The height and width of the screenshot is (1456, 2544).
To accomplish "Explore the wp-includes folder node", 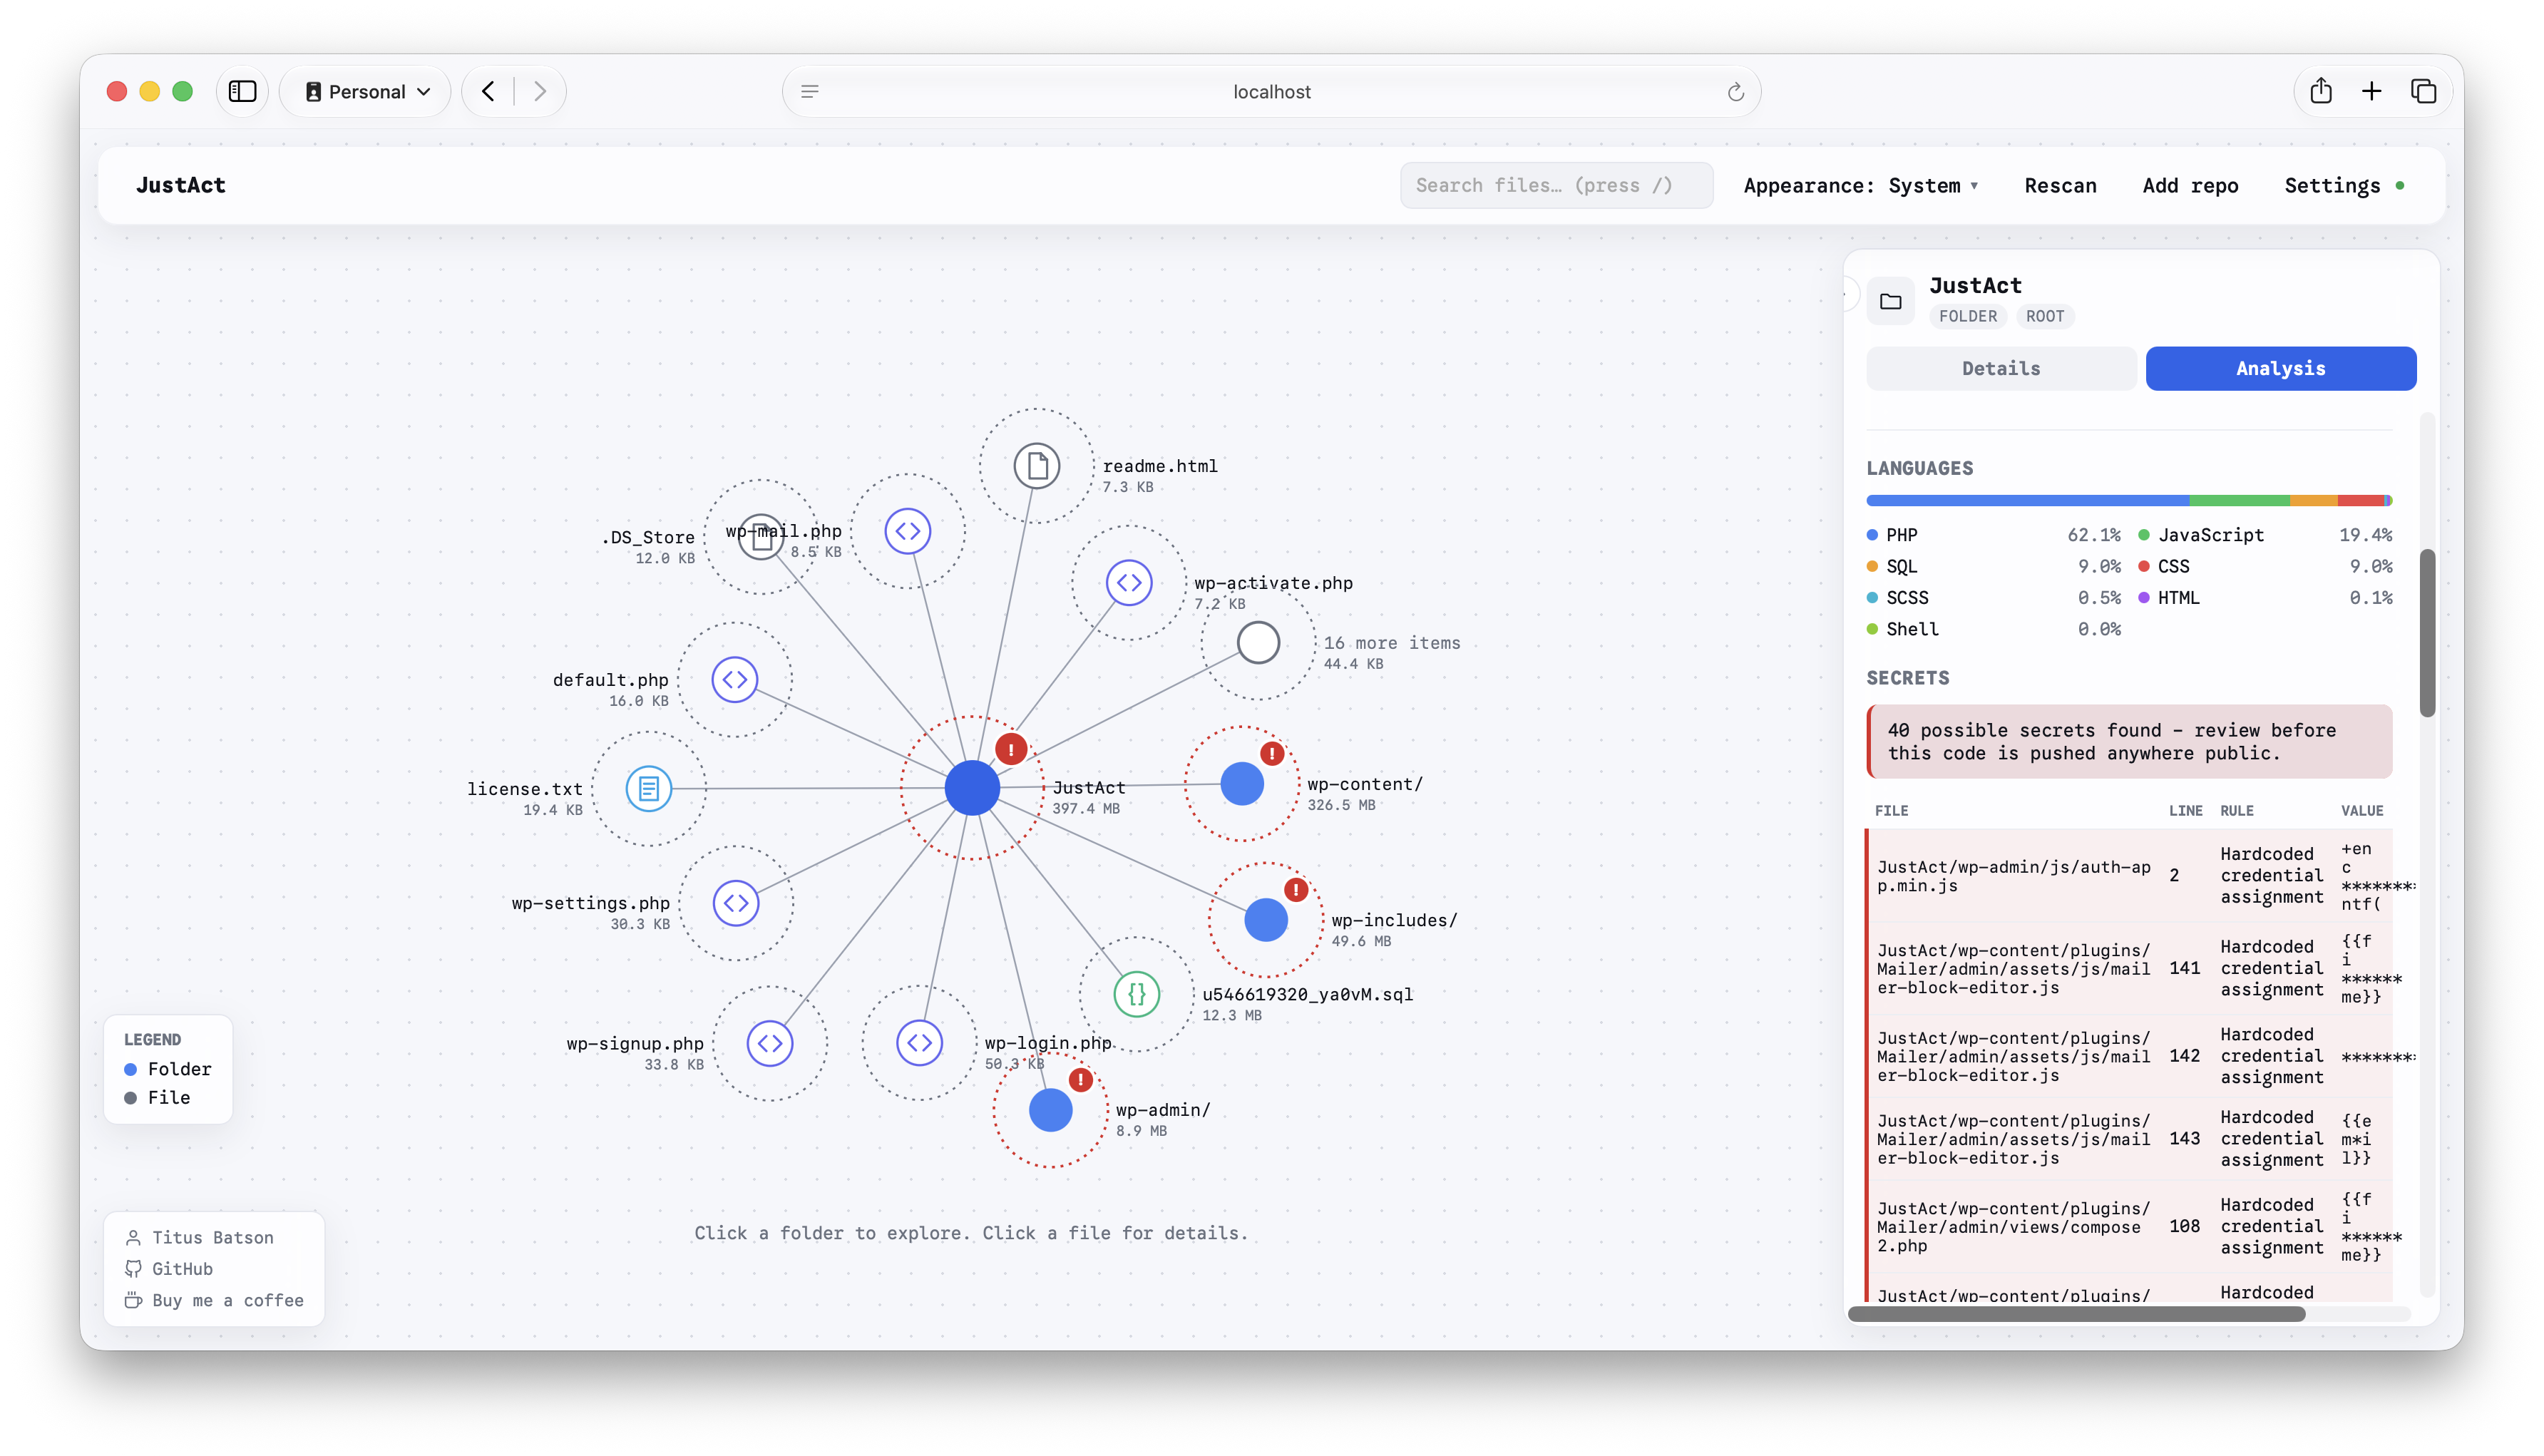I will point(1266,920).
